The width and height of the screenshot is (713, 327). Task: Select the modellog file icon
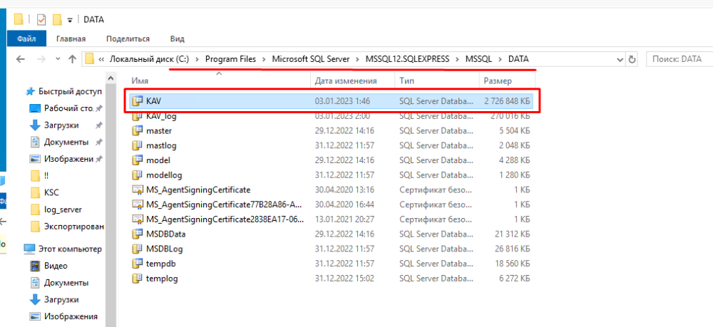coord(138,175)
